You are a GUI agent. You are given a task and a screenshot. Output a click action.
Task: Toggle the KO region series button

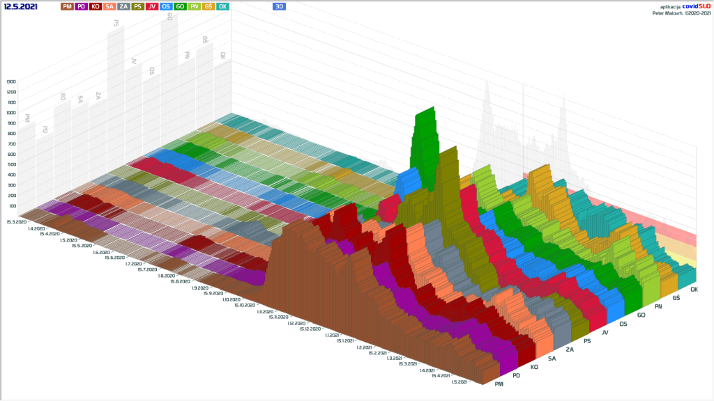click(95, 6)
